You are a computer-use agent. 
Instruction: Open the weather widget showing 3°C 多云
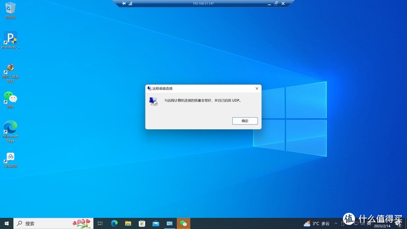[317, 223]
